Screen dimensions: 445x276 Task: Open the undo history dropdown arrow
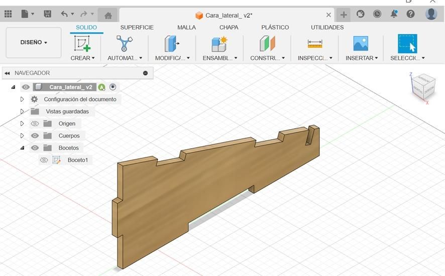tap(72, 14)
